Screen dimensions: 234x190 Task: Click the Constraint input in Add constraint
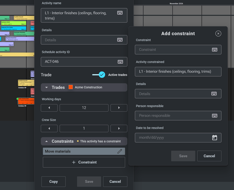click(178, 50)
